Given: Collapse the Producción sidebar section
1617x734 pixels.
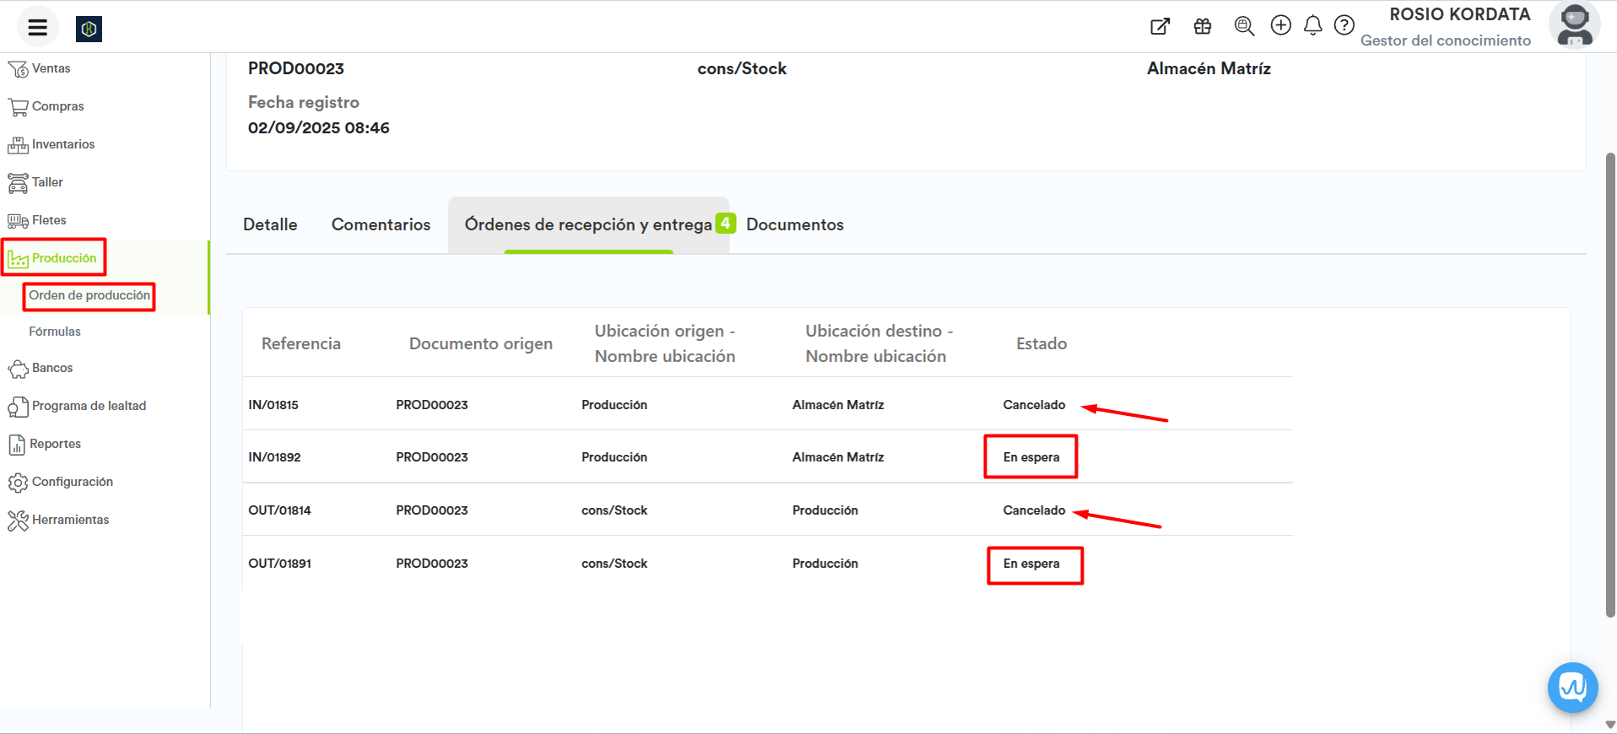Looking at the screenshot, I should (63, 258).
